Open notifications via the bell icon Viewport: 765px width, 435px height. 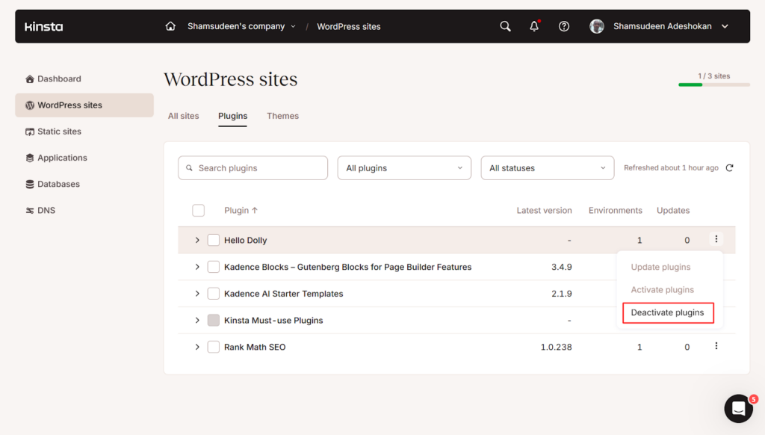(x=534, y=25)
